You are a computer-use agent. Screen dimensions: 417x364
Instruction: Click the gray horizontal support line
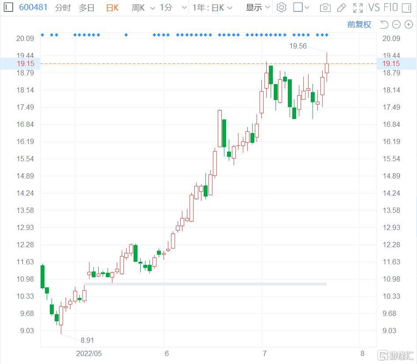(205, 284)
